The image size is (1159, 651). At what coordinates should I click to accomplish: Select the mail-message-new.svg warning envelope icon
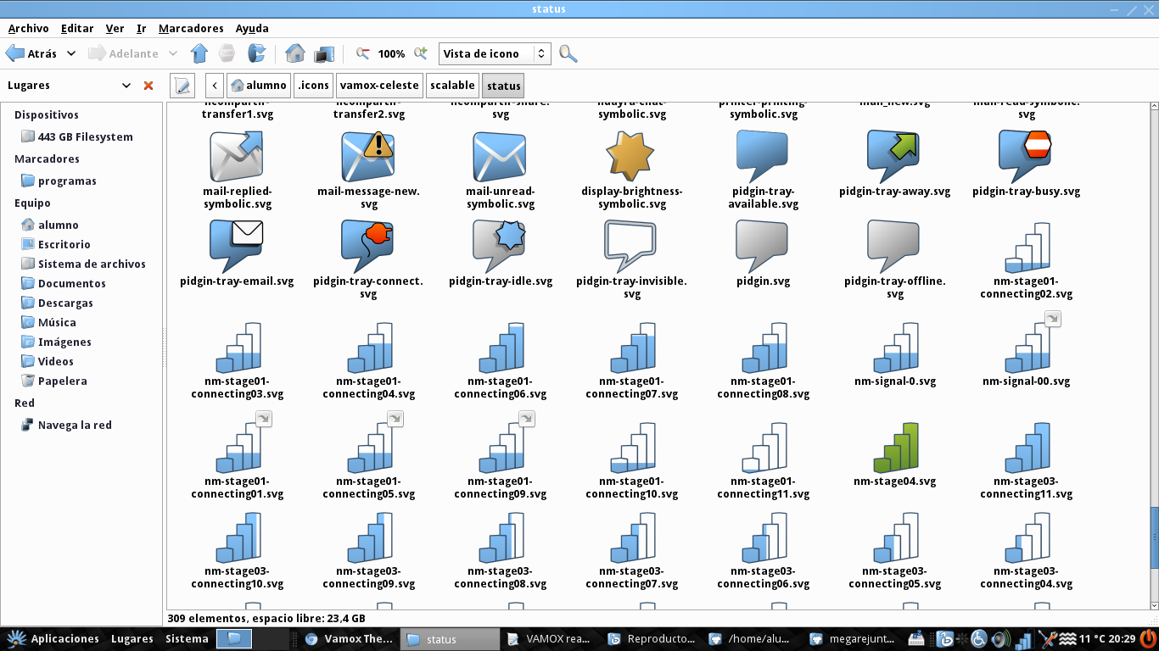click(x=367, y=155)
